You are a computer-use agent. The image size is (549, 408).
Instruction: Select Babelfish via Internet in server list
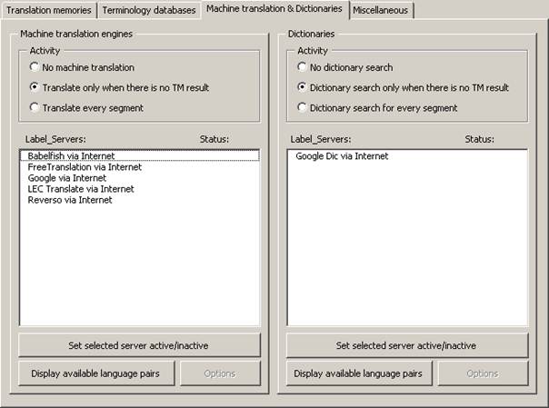[71, 156]
